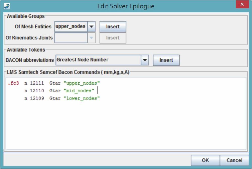This screenshot has height=169, width=252.
Task: Click node number 12111 in commands
Action: coord(37,83)
